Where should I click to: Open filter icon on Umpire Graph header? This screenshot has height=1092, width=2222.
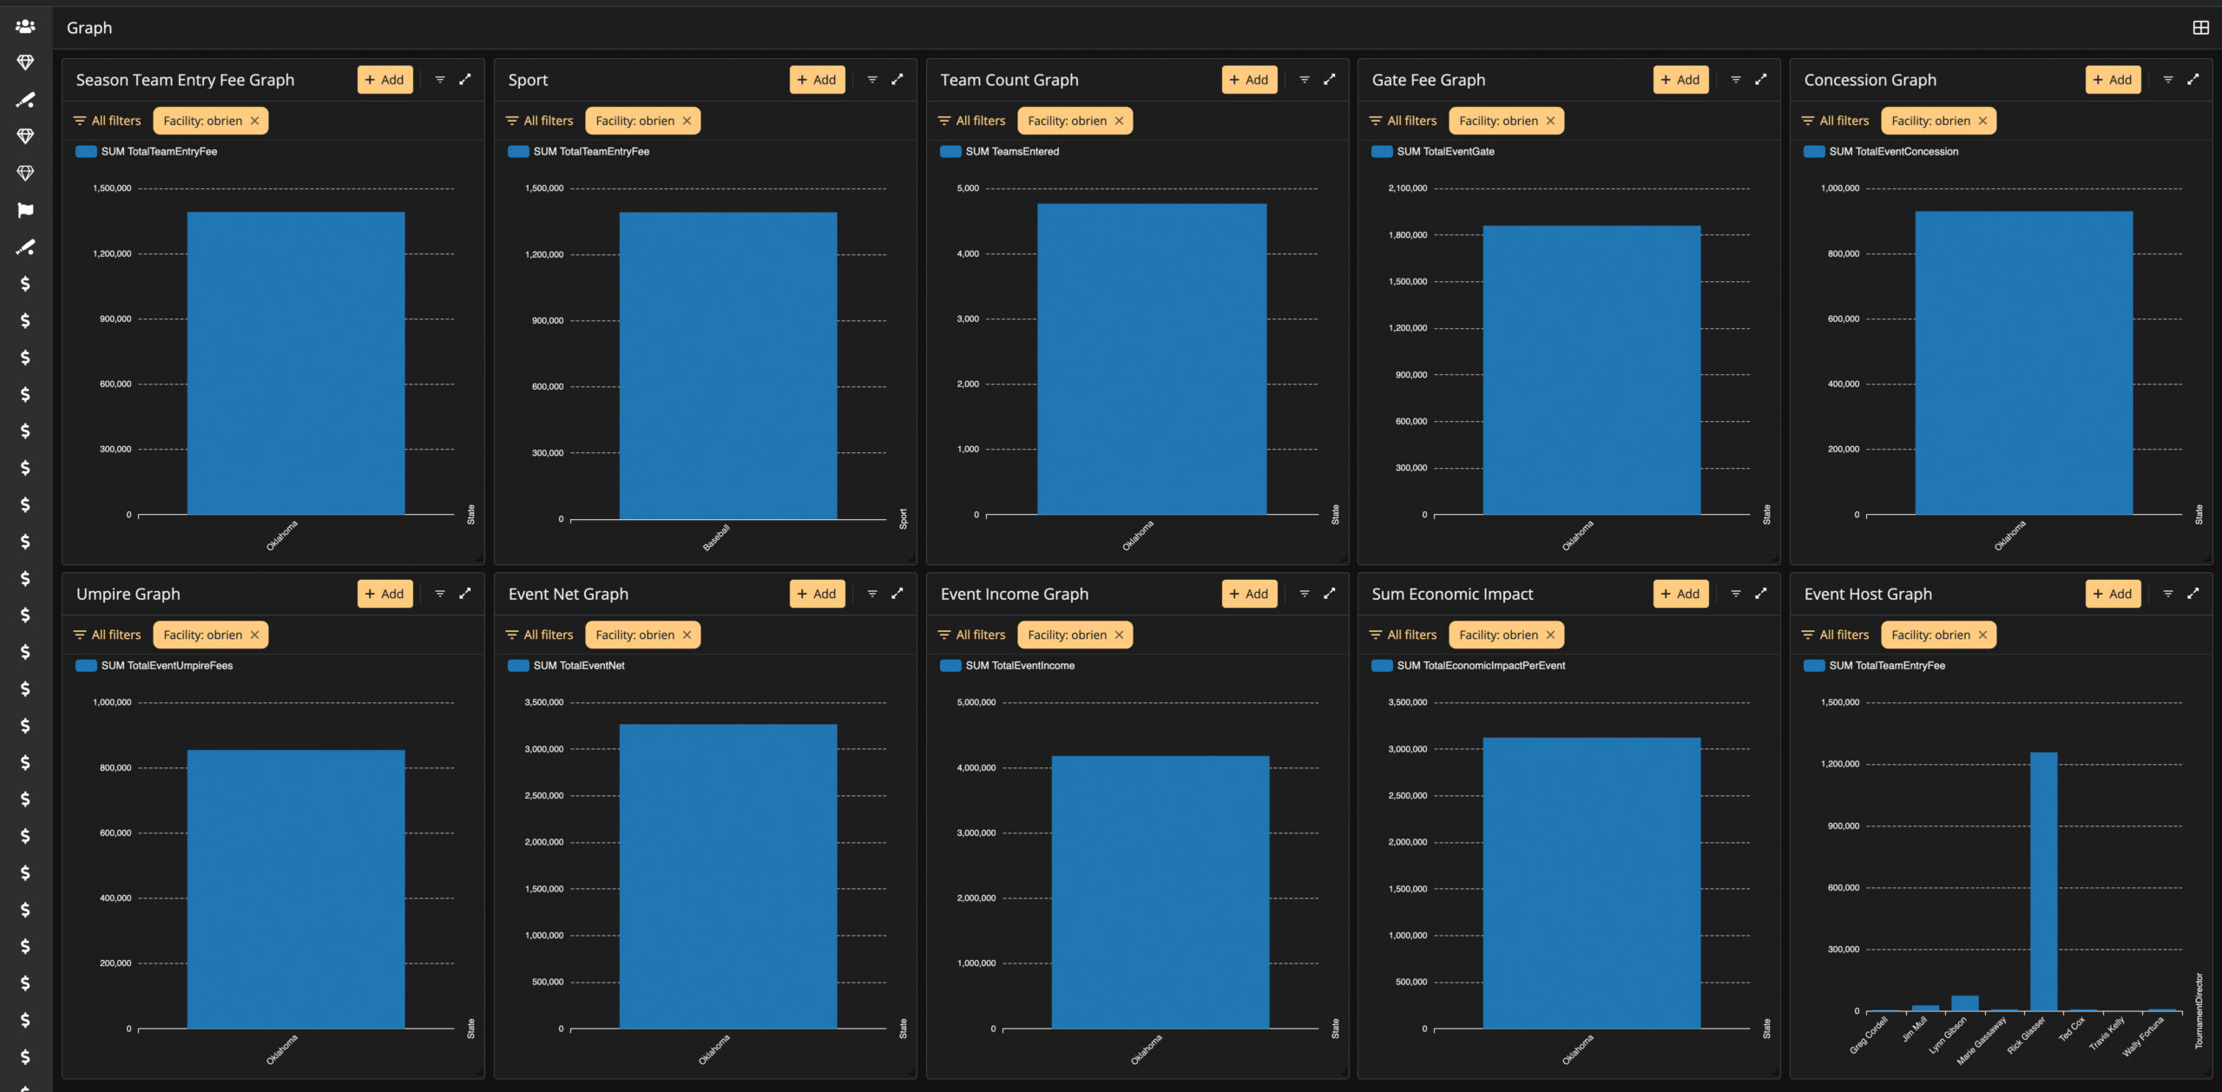tap(440, 594)
